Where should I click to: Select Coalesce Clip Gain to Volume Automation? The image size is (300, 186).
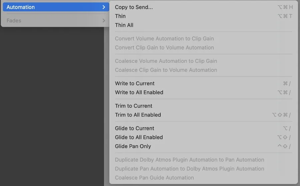204,70
